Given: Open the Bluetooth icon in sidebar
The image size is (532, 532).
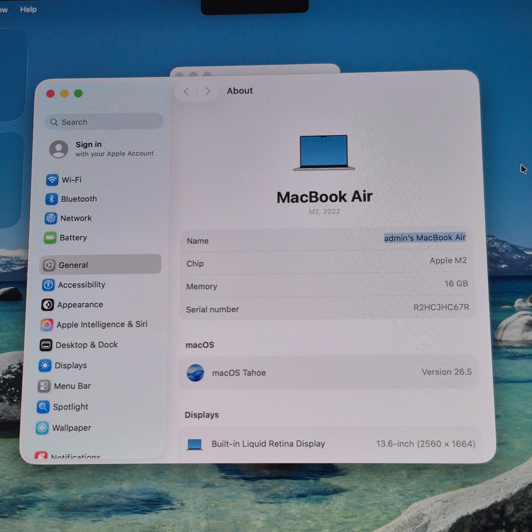Looking at the screenshot, I should coord(51,199).
